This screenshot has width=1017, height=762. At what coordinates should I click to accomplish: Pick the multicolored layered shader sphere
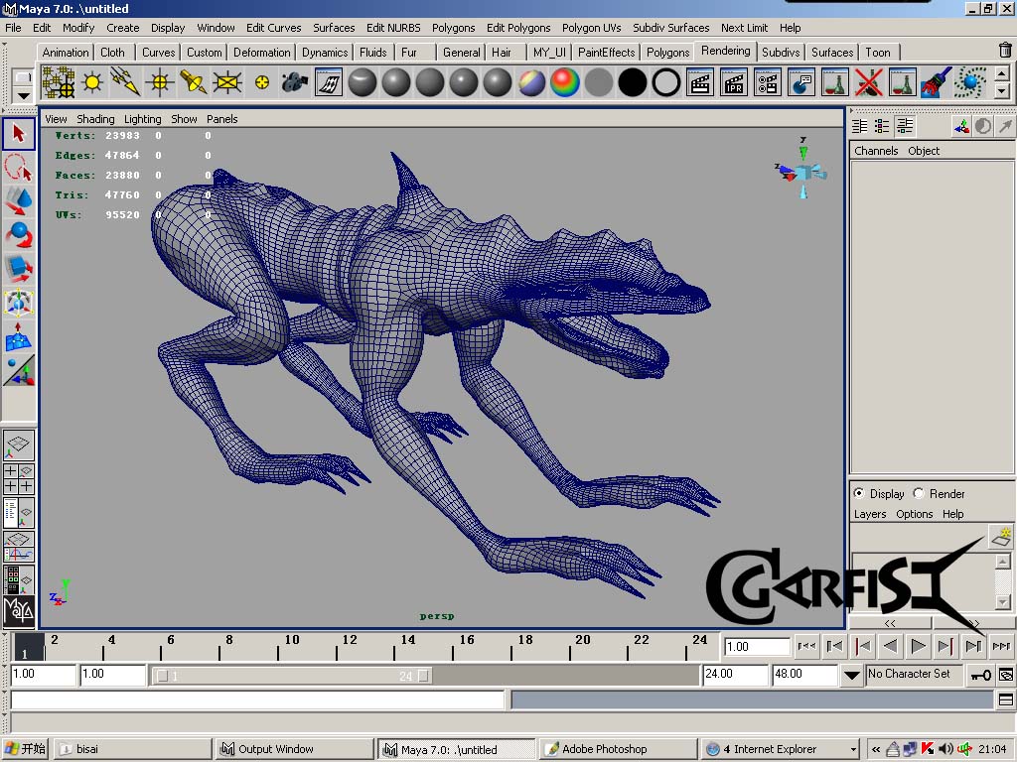pos(532,83)
